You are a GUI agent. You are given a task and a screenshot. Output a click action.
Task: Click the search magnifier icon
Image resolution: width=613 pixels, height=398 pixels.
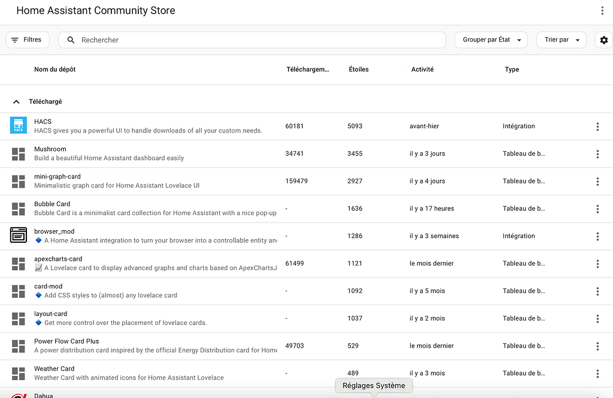coord(71,40)
